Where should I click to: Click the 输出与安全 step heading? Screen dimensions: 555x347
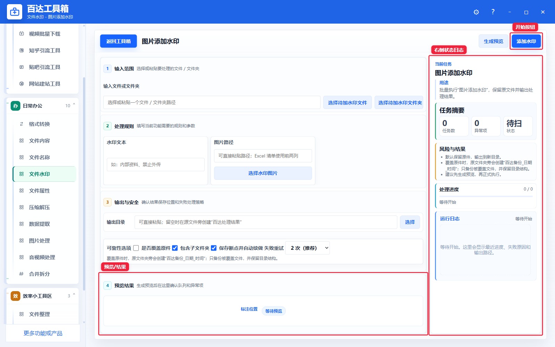127,202
